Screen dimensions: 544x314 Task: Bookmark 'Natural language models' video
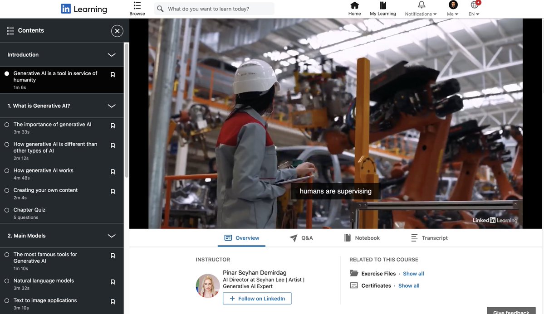(x=113, y=282)
